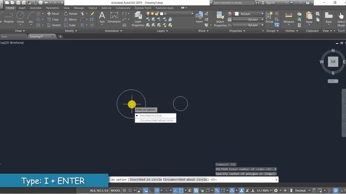346x194 pixels.
Task: Select the Circle draw tool
Action: click(x=21, y=17)
